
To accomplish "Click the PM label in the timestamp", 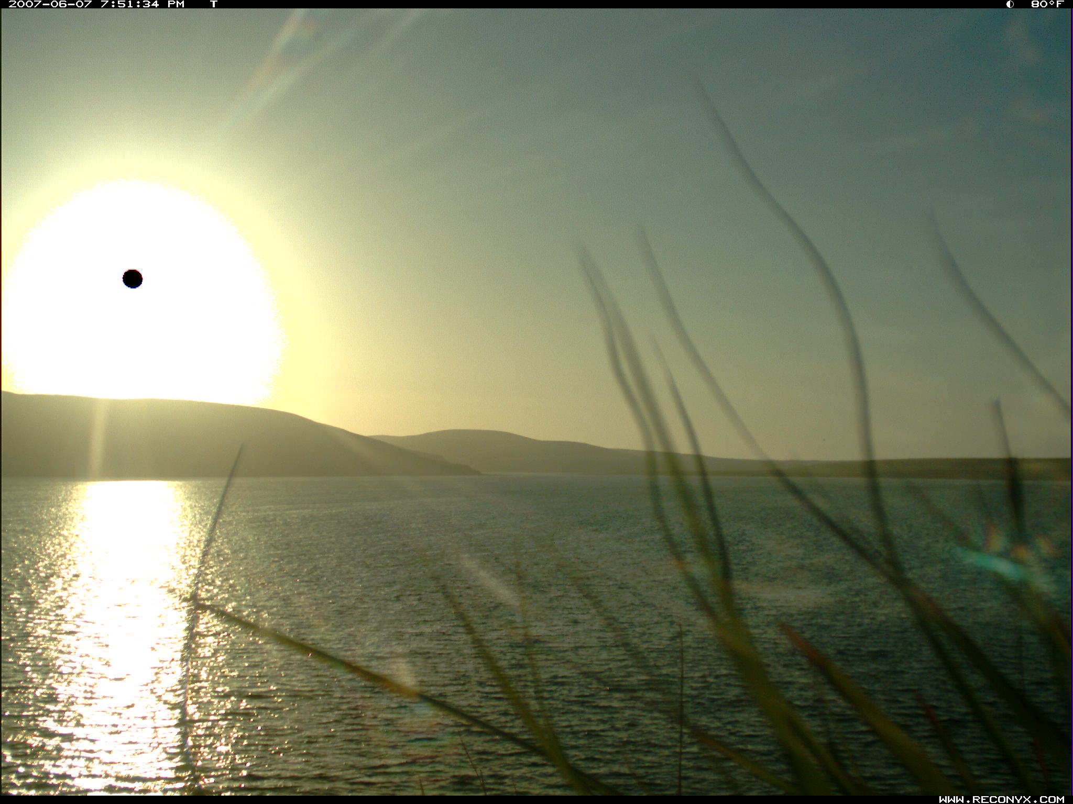I will [176, 4].
